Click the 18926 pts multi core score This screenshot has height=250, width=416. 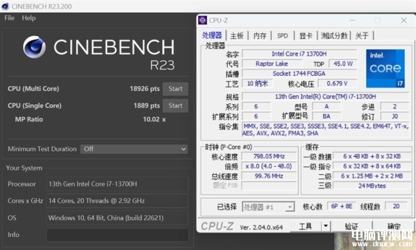click(145, 89)
